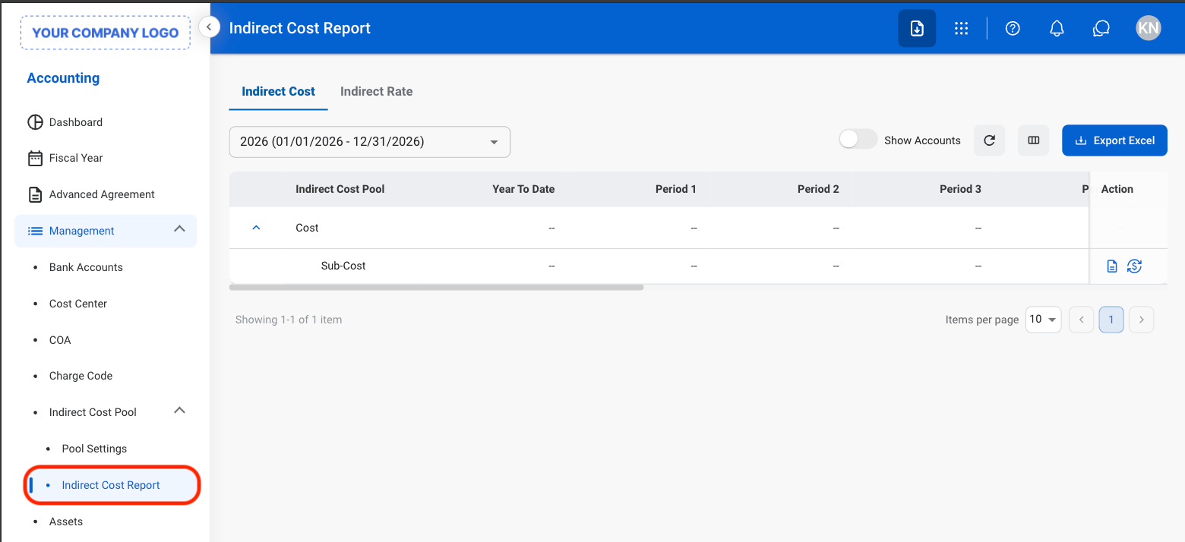This screenshot has width=1185, height=542.
Task: Collapse the Cost row chevron
Action: 256,228
